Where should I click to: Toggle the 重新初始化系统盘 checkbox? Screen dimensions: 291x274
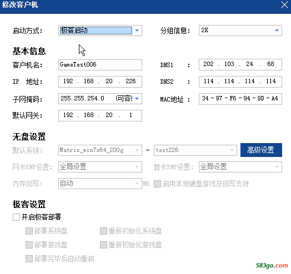pos(103,231)
